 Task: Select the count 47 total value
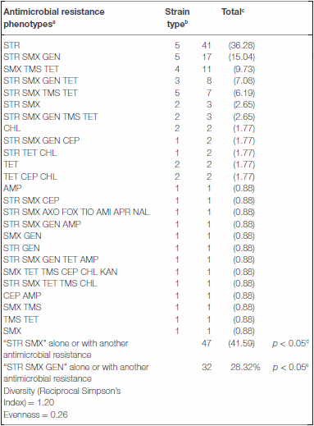coord(207,343)
